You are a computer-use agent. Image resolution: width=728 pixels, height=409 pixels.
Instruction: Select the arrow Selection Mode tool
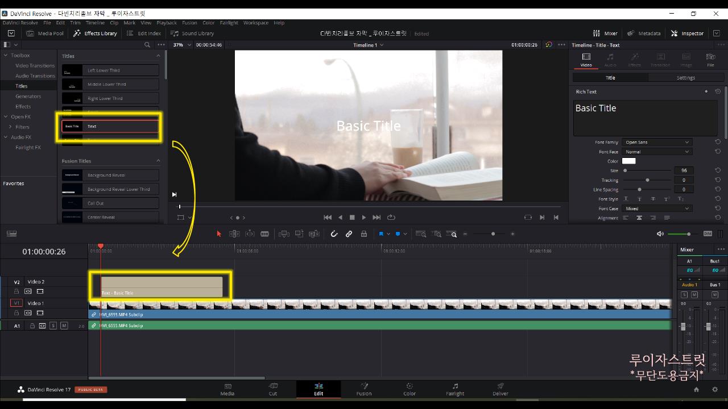pyautogui.click(x=219, y=233)
